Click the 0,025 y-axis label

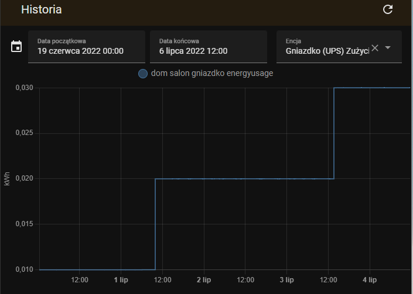[x=25, y=133]
